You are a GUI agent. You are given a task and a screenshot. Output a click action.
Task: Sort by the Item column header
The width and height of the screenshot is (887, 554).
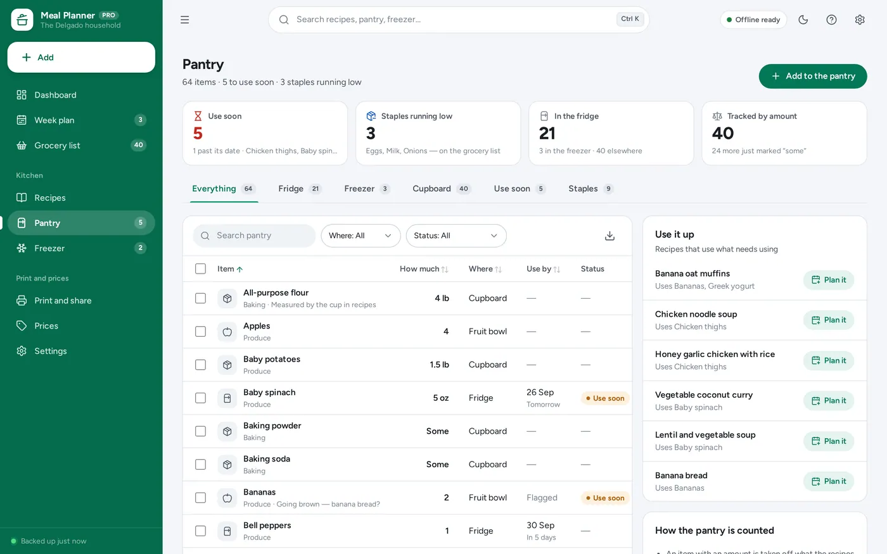coord(230,269)
